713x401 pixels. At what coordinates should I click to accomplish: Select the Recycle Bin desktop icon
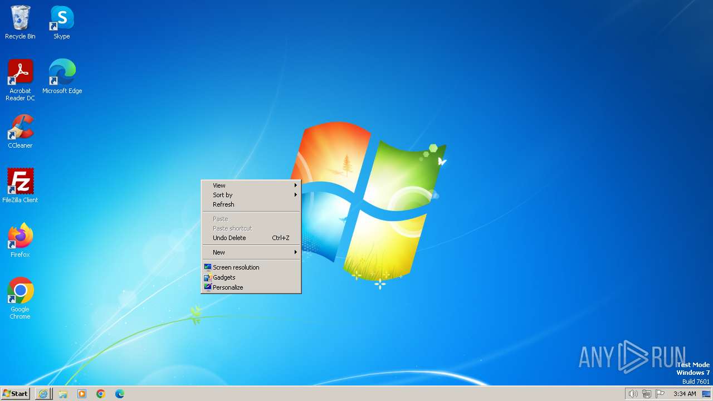(20, 22)
